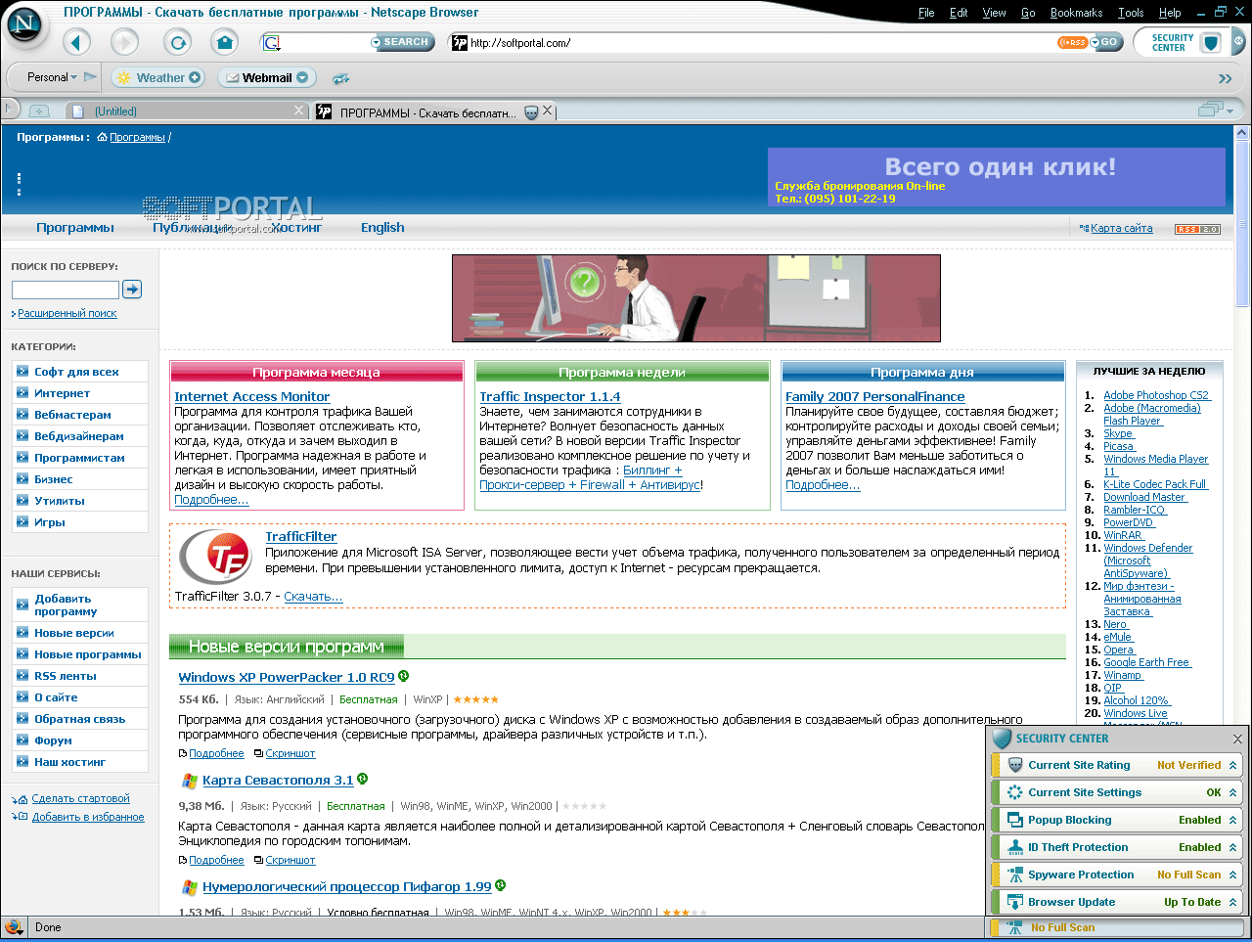
Task: Open the Tools menu
Action: [1131, 13]
